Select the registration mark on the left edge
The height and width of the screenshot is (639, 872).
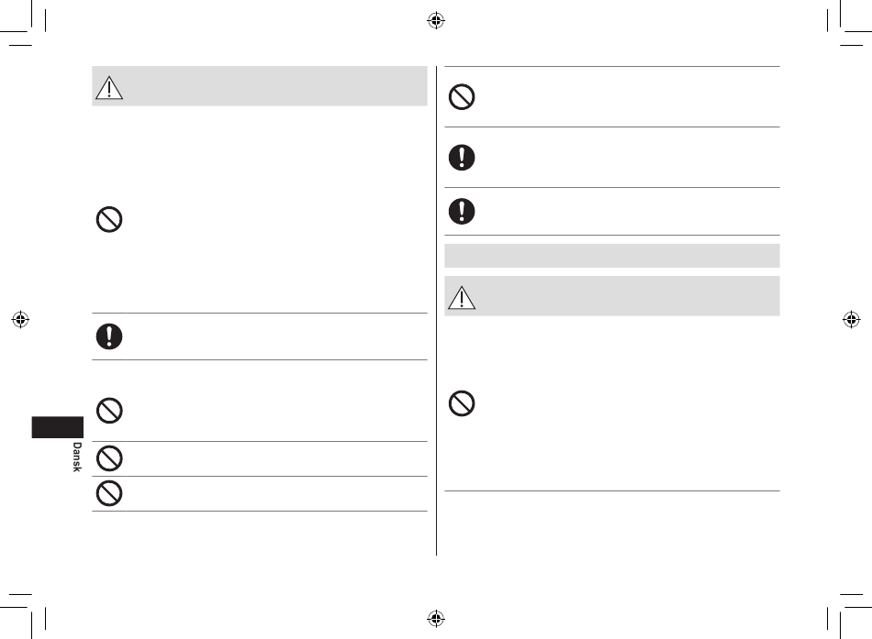(x=20, y=319)
